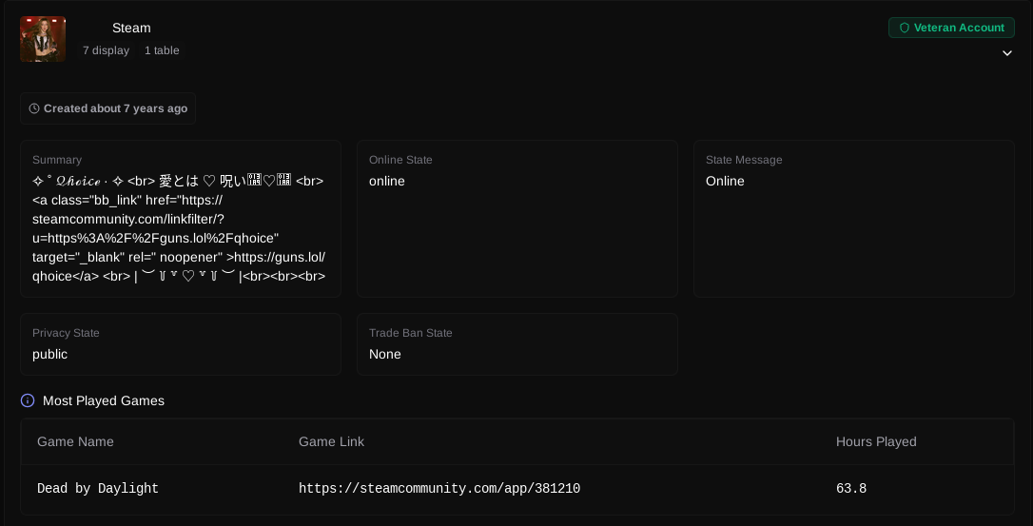This screenshot has height=526, width=1033.
Task: Click the shield icon in Veteran Account badge
Action: tap(904, 28)
